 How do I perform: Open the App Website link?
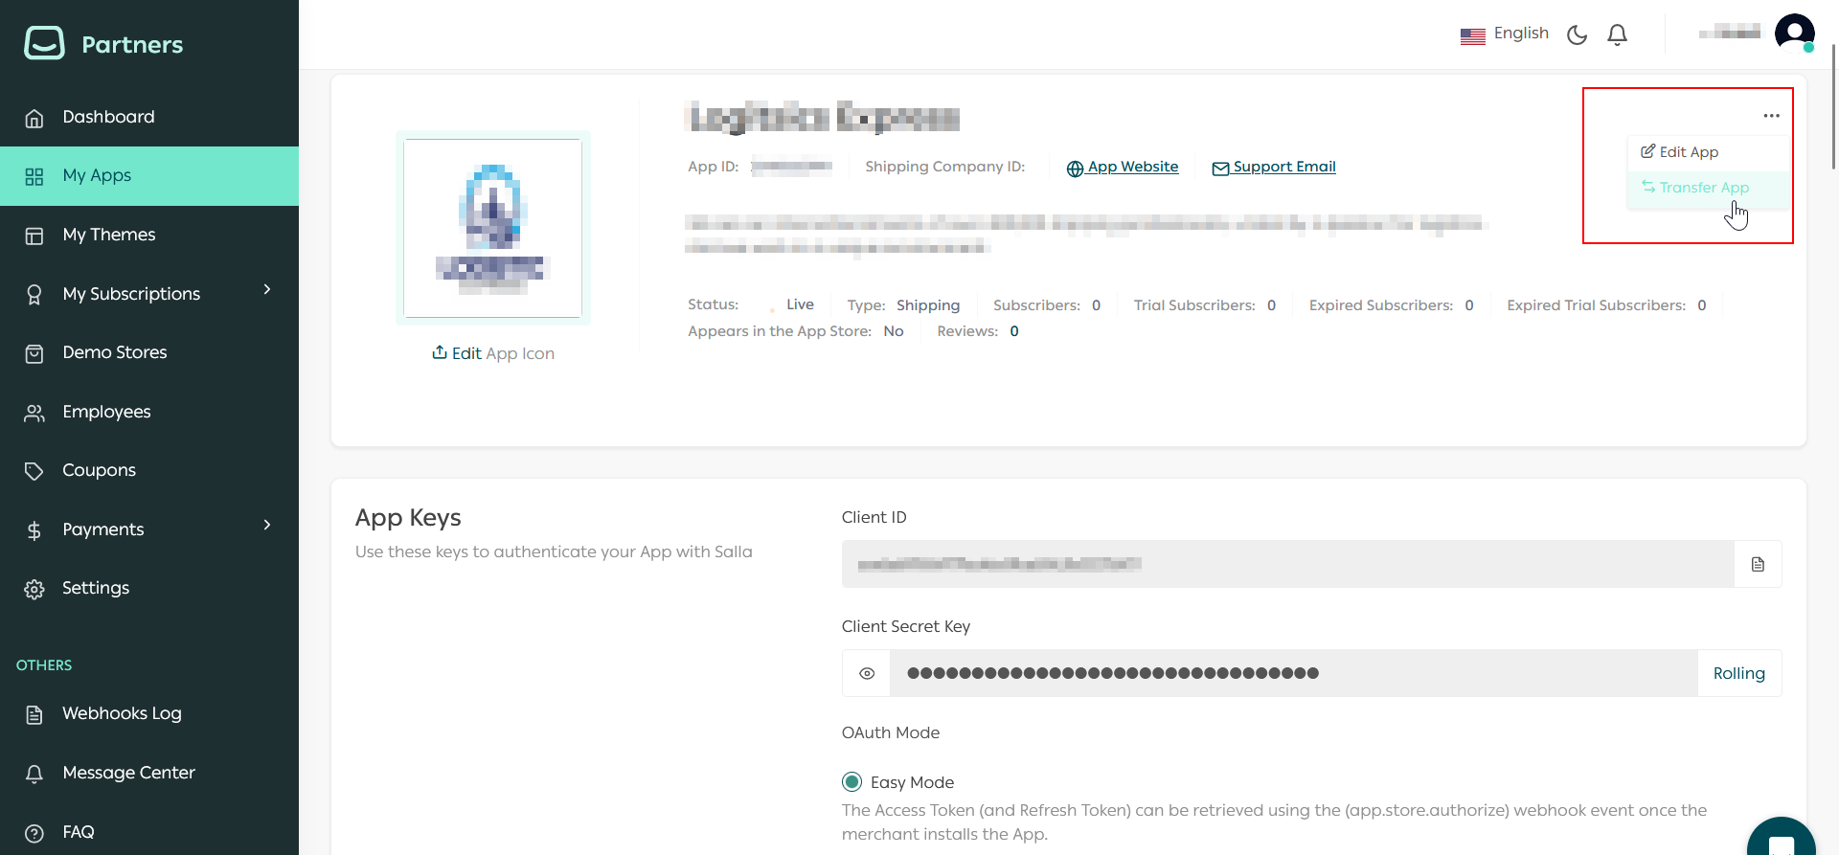point(1132,167)
